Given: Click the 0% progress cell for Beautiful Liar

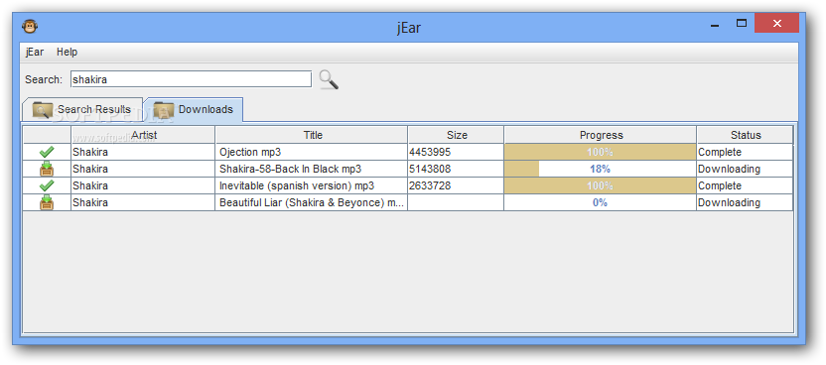Looking at the screenshot, I should (600, 202).
